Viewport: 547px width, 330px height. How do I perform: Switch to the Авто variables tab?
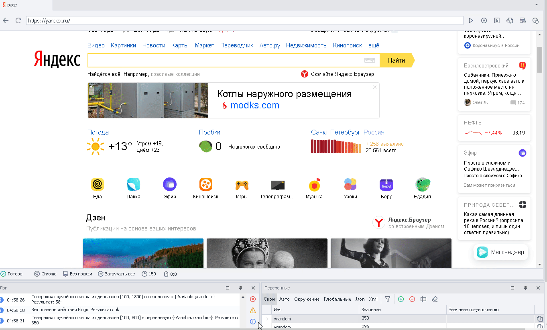pyautogui.click(x=285, y=299)
